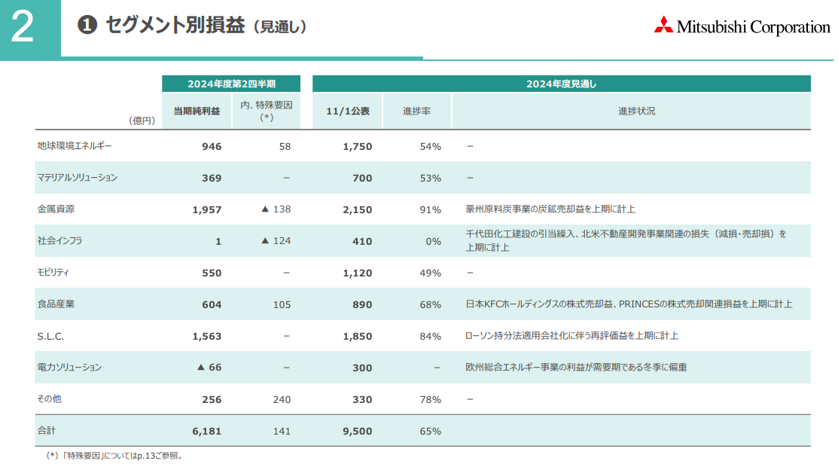Click the progress rate 53%
838x464 pixels.
430,178
